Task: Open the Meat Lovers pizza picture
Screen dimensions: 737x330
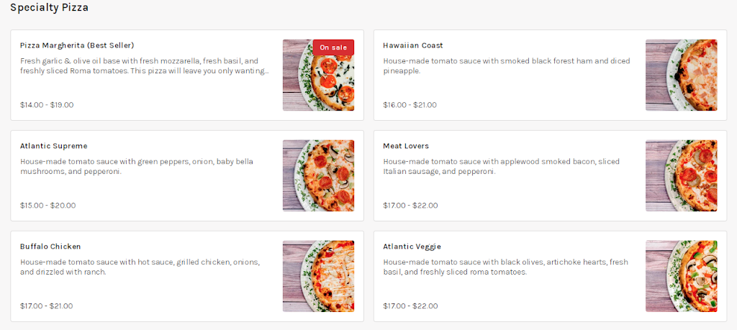Action: (681, 175)
